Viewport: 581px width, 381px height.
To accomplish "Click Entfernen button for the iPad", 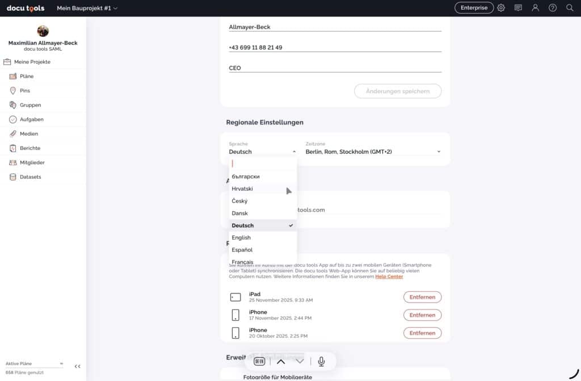I will click(422, 297).
